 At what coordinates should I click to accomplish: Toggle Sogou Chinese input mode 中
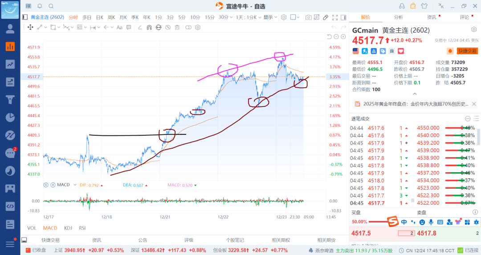404,222
